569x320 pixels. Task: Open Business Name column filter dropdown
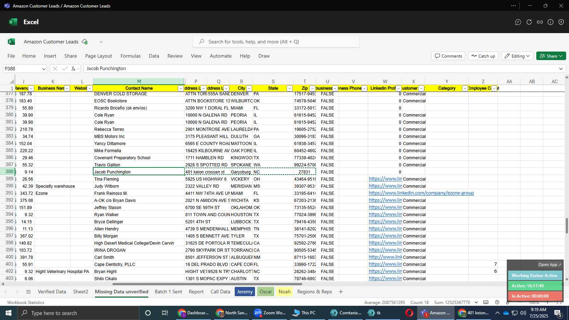pyautogui.click(x=67, y=89)
